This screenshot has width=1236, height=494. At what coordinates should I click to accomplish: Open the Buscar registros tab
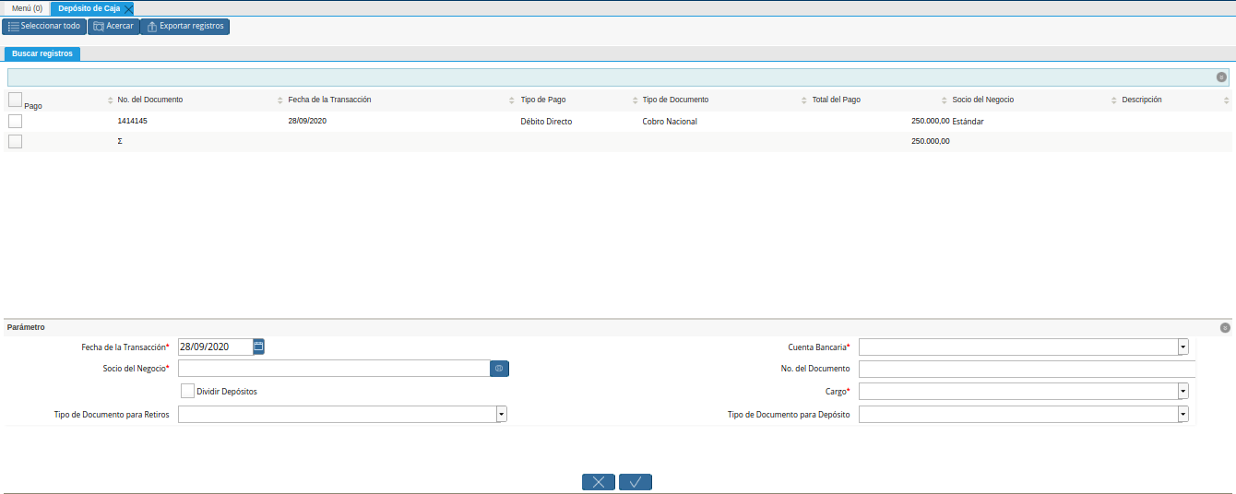pos(42,53)
